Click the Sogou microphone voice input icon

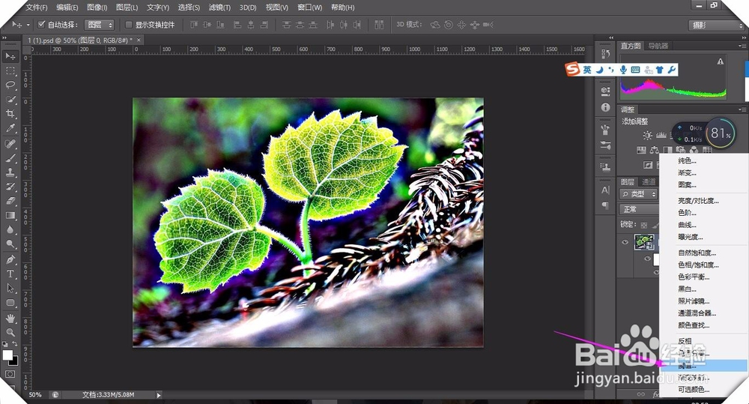(623, 70)
